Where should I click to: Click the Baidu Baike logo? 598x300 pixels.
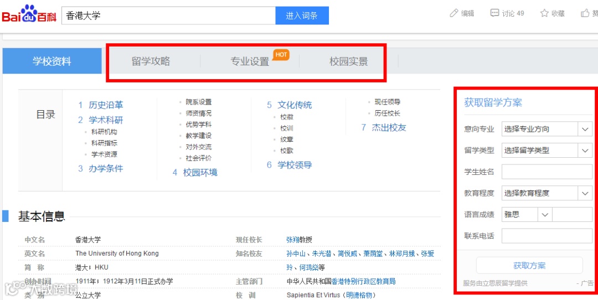[x=29, y=14]
